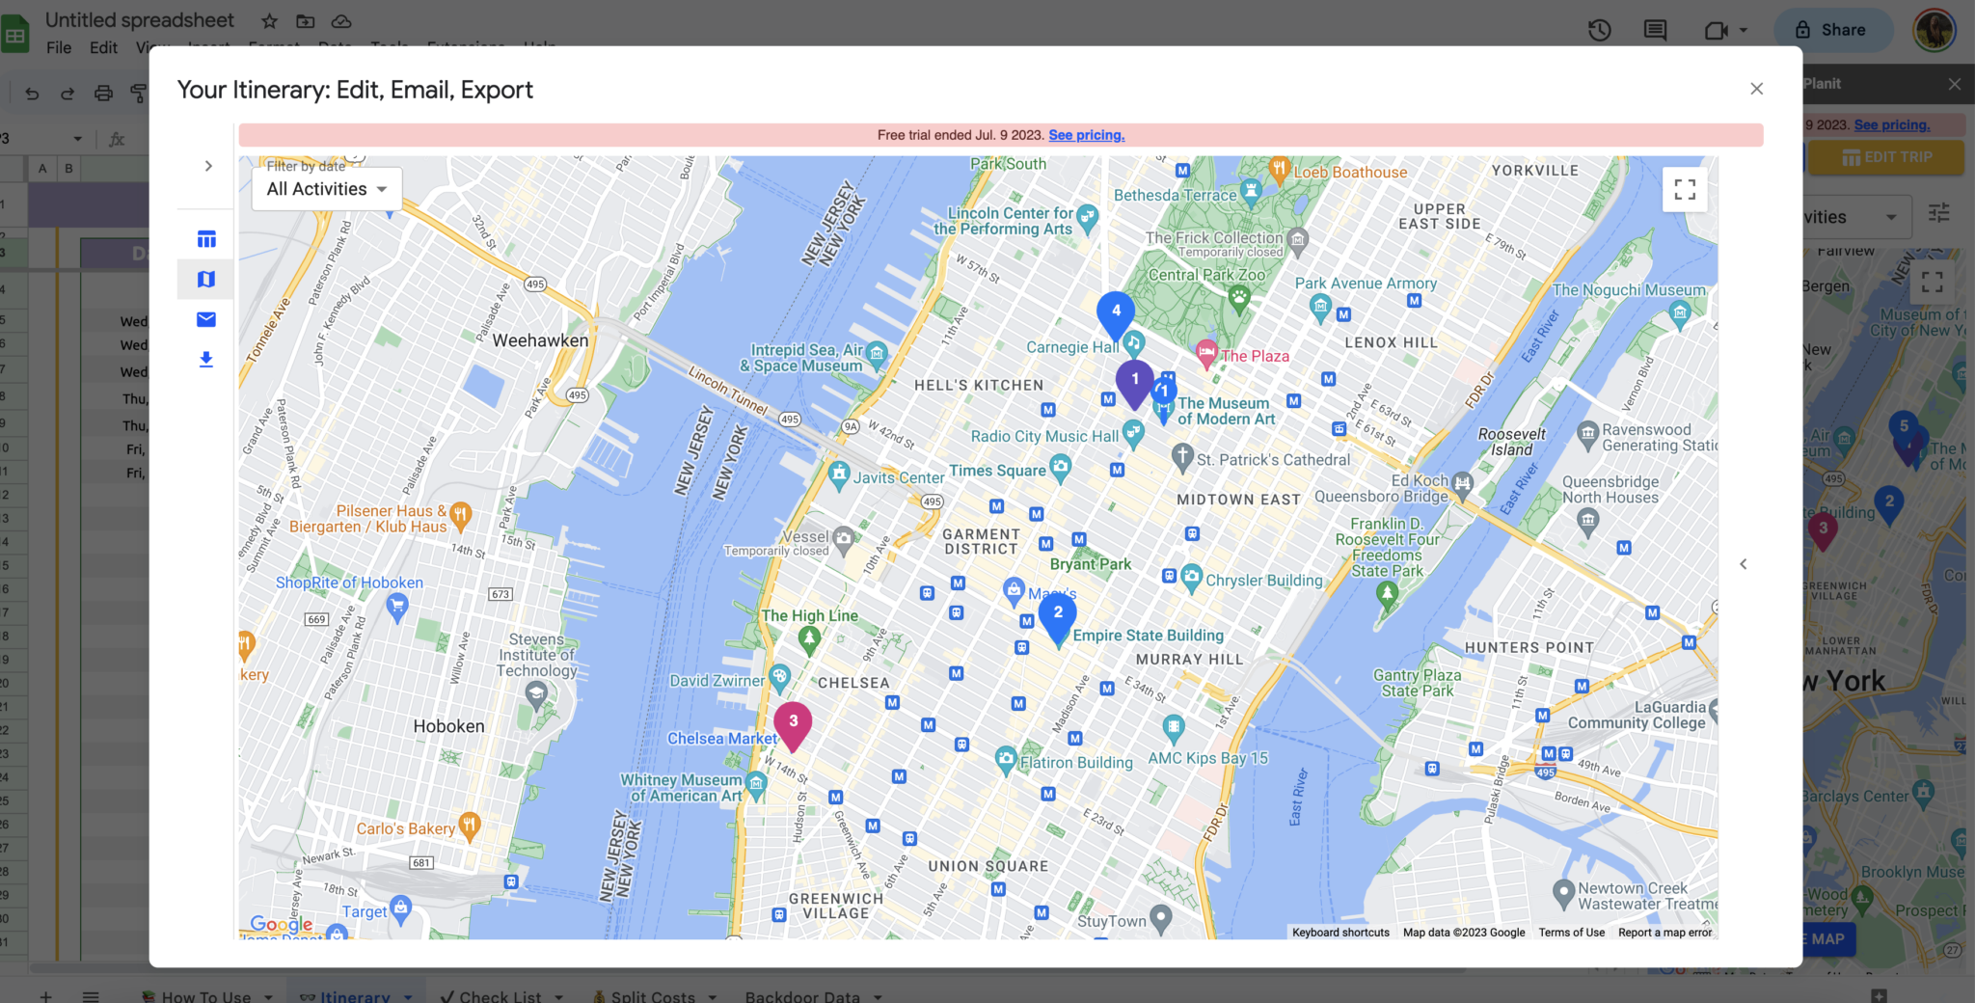The width and height of the screenshot is (1975, 1003).
Task: Open the map Terms of Use link
Action: point(1572,933)
